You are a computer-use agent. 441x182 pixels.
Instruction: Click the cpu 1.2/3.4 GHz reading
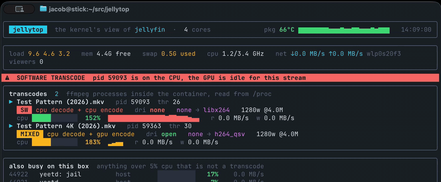[x=235, y=54]
